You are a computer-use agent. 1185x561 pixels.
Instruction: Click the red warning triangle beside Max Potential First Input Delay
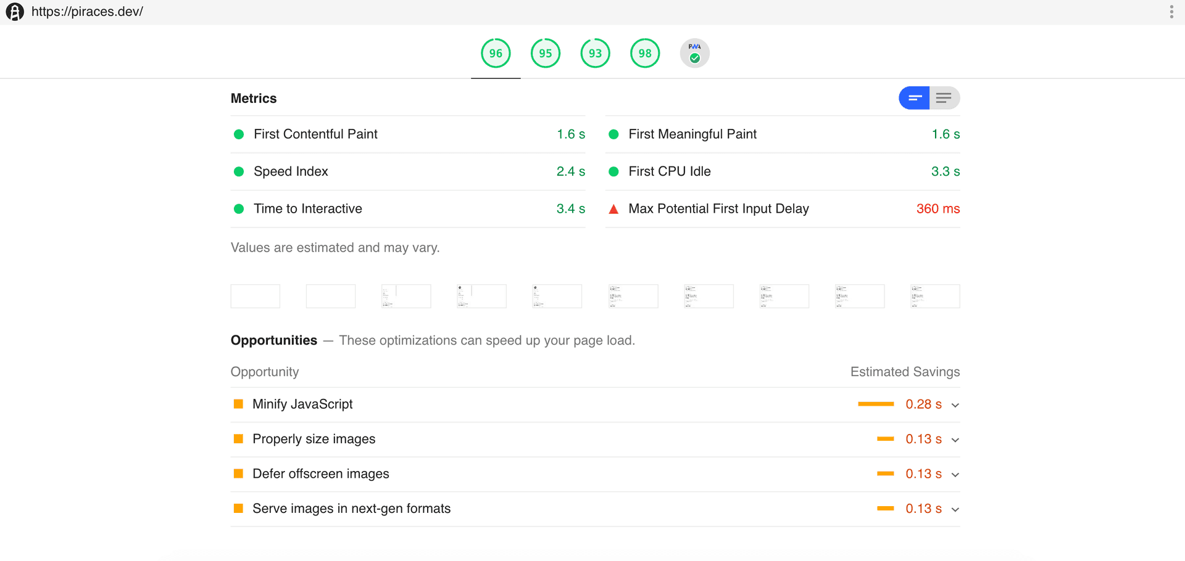[x=613, y=209]
